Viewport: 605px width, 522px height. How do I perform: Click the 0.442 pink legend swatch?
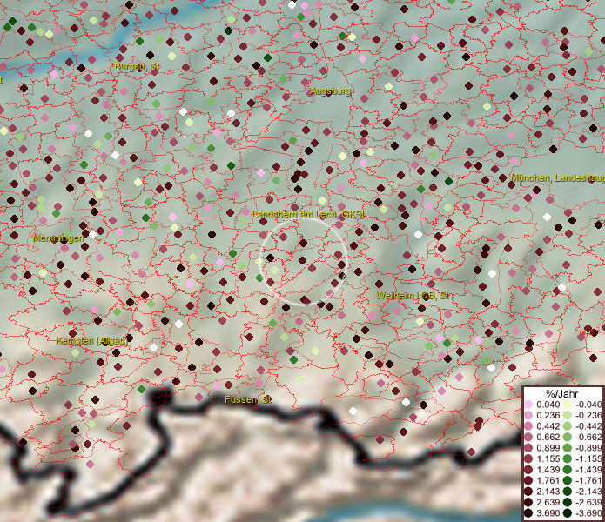tap(528, 425)
